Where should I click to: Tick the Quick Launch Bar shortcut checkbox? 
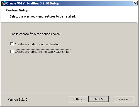[x=12, y=52]
